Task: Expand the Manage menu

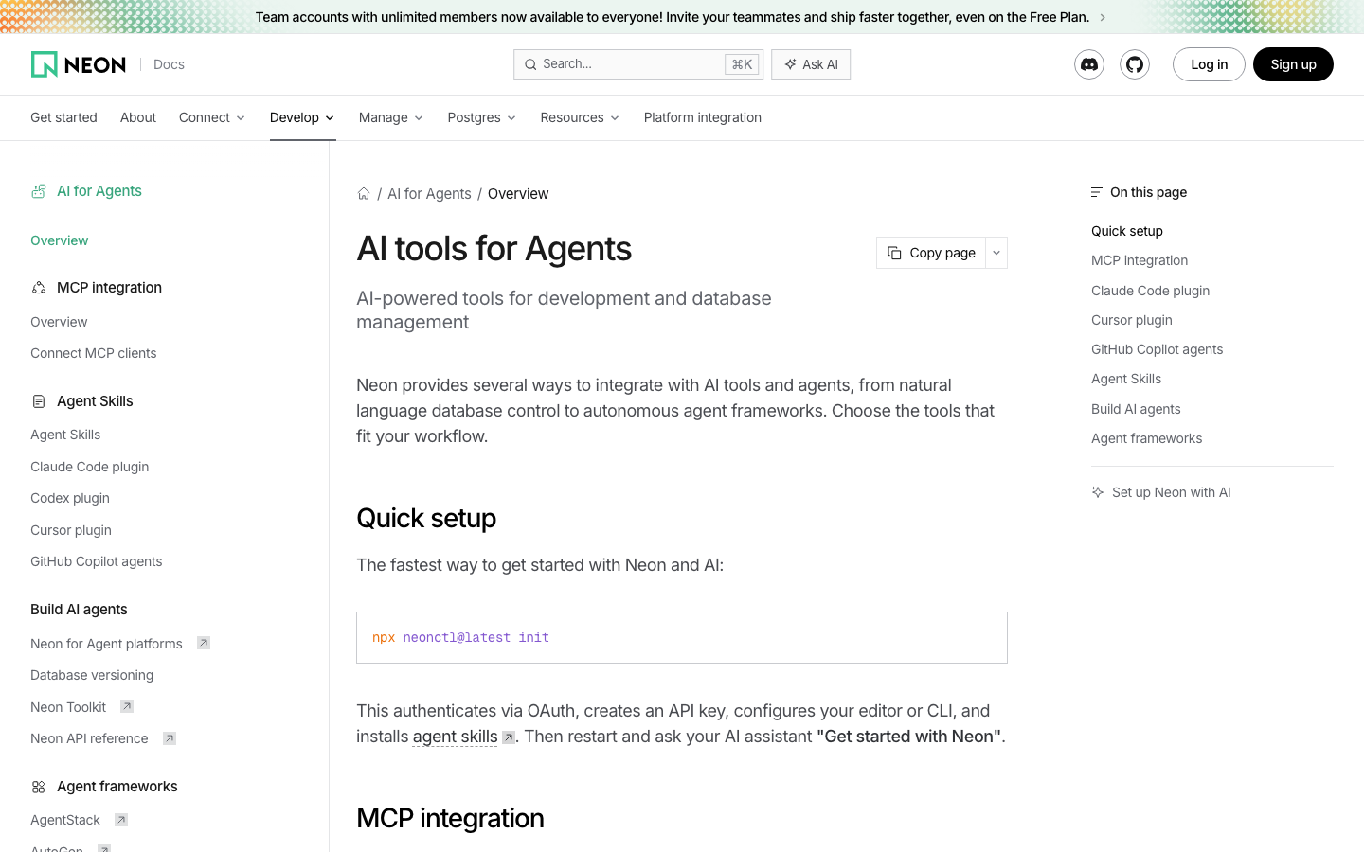Action: point(391,117)
